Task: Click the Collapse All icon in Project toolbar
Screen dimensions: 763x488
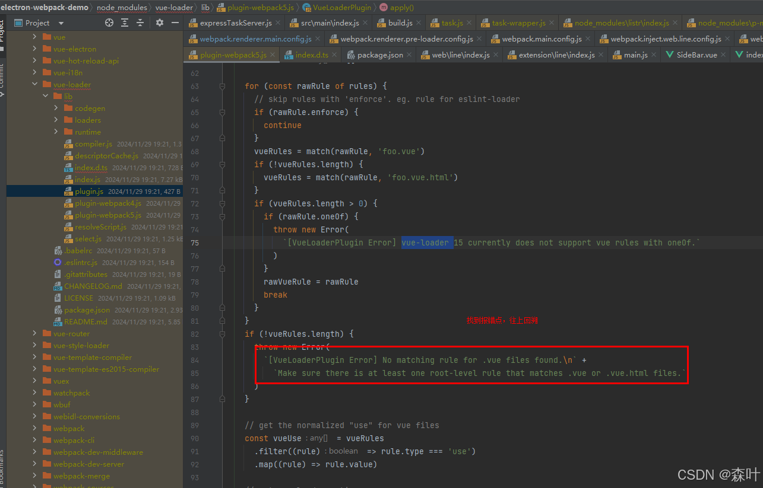Action: click(x=139, y=23)
